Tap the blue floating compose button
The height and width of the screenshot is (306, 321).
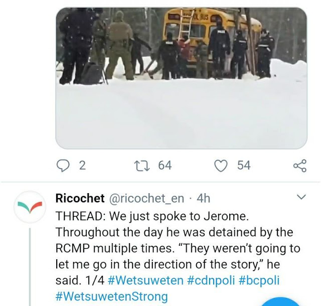281,302
